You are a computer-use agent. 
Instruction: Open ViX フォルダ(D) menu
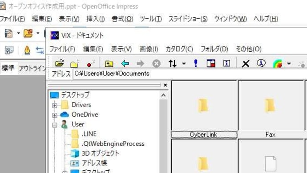click(x=214, y=49)
